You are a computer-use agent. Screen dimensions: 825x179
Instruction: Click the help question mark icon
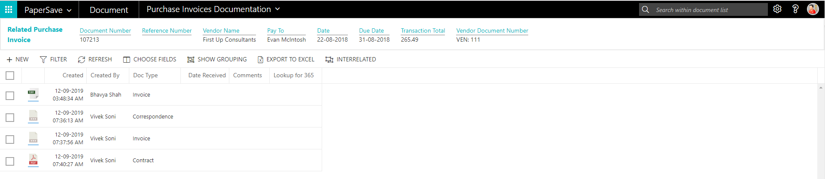795,9
